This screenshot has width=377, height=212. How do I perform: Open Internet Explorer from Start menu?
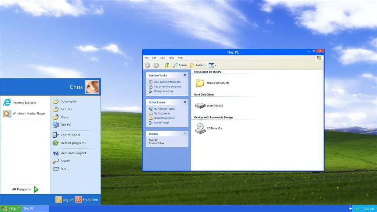click(x=22, y=102)
